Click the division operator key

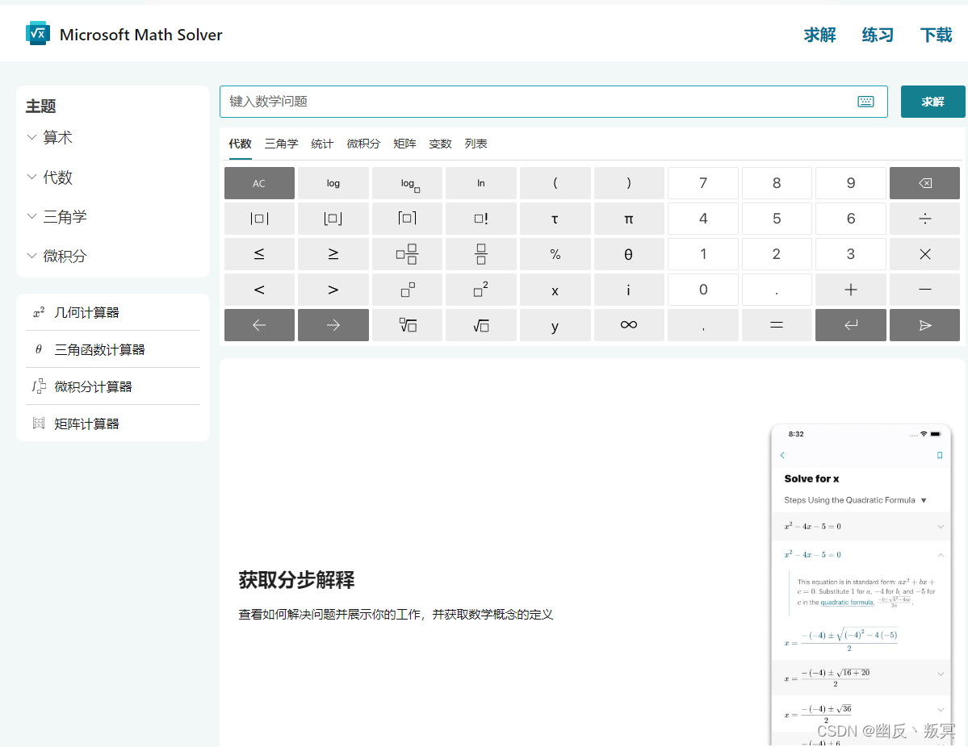pyautogui.click(x=924, y=219)
